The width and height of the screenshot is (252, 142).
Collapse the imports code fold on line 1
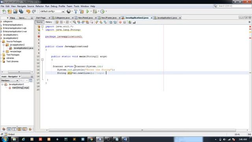(x=42, y=26)
